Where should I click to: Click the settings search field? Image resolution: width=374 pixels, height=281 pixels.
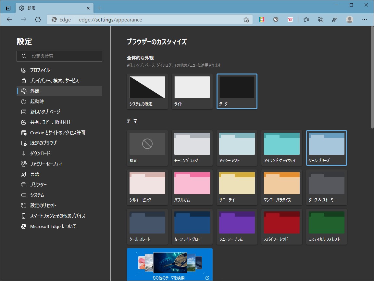point(59,56)
